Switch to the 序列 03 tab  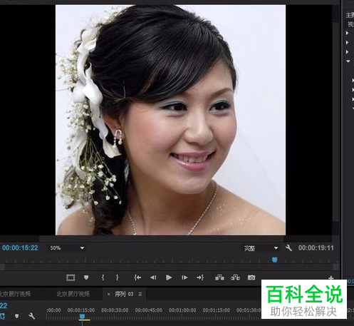(124, 294)
